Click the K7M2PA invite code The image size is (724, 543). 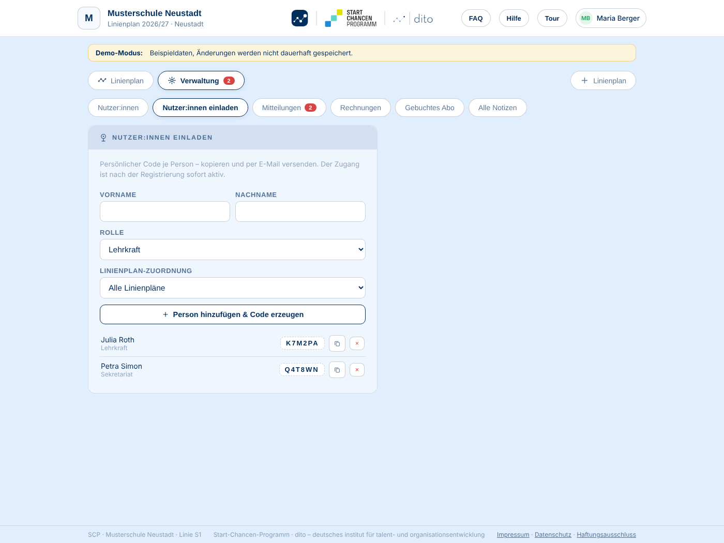(x=303, y=343)
